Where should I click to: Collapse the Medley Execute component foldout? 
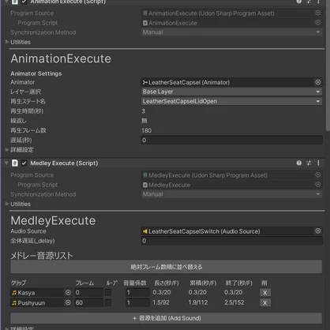point(6,163)
